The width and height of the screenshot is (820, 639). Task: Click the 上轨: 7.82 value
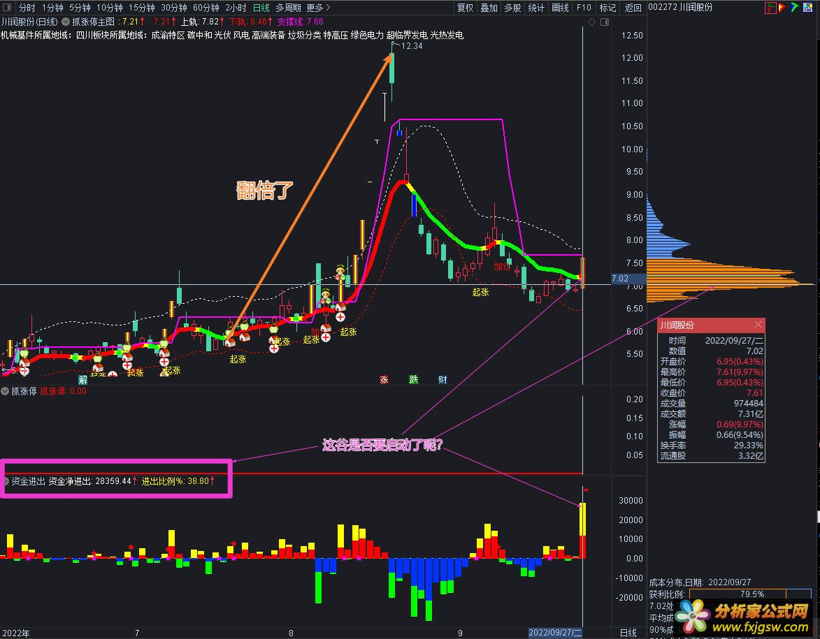[x=203, y=22]
